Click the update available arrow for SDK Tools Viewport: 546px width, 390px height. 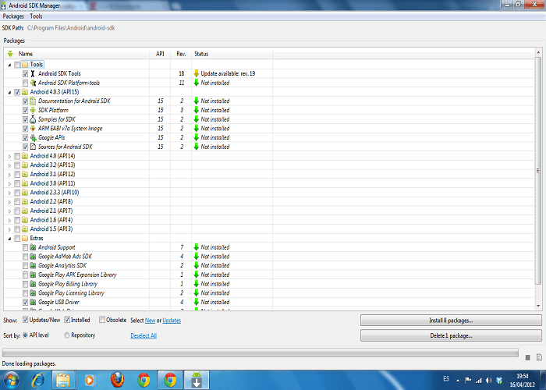(x=196, y=73)
